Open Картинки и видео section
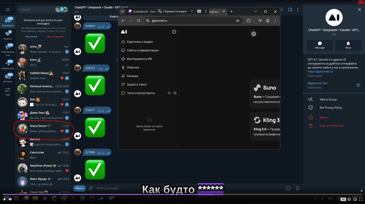Screen dimensions: 365x204 [137, 42]
